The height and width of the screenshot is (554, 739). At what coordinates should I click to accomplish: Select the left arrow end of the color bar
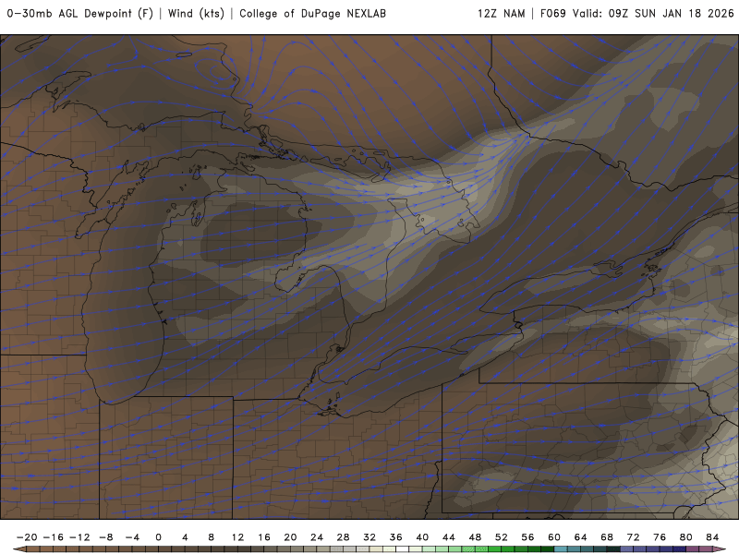point(19,549)
